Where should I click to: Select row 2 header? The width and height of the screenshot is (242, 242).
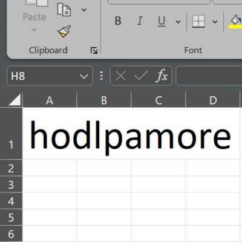pos(11,168)
